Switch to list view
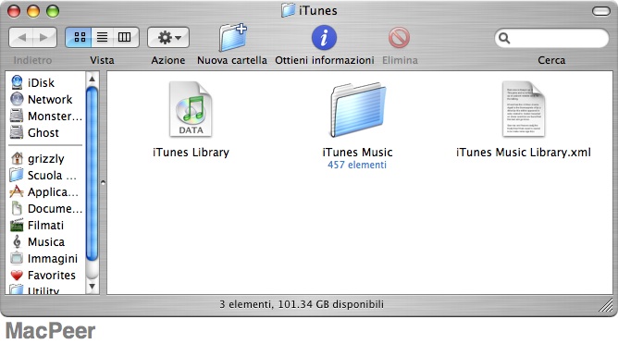 102,37
